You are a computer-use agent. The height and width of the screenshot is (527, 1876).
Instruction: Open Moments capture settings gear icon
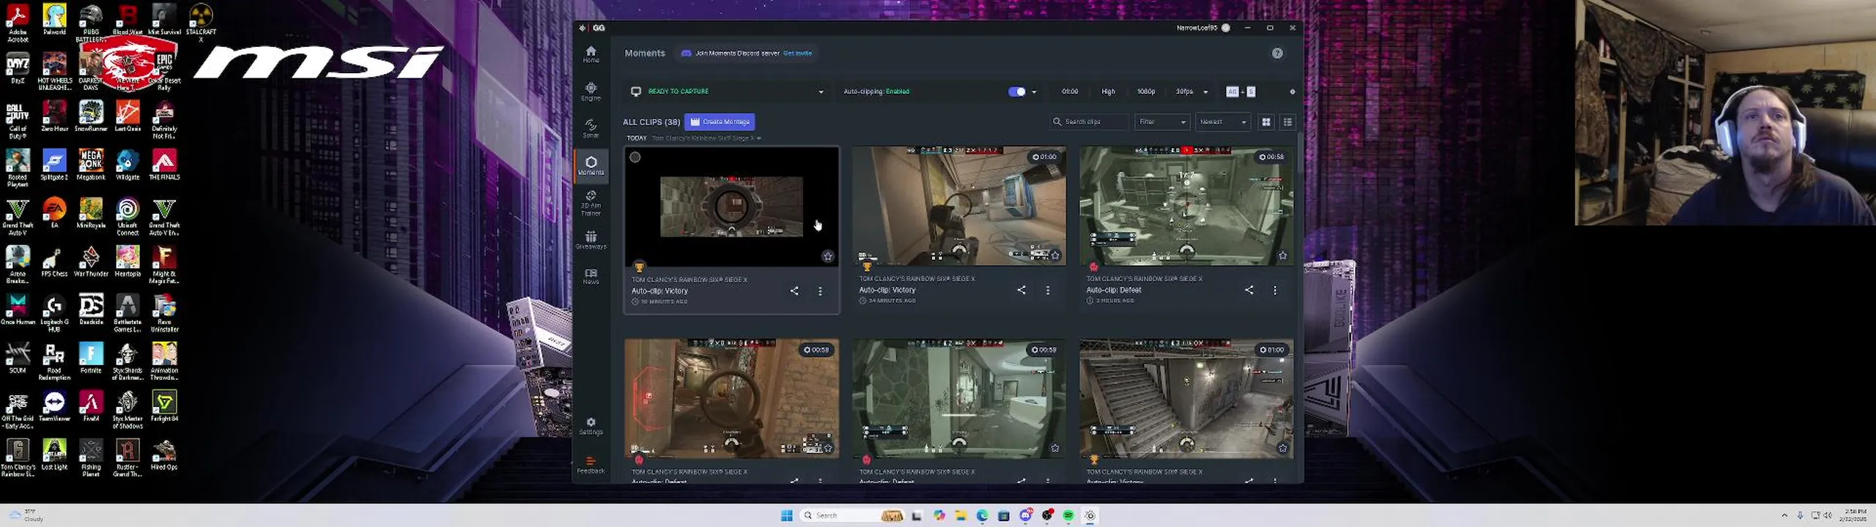pyautogui.click(x=1292, y=91)
